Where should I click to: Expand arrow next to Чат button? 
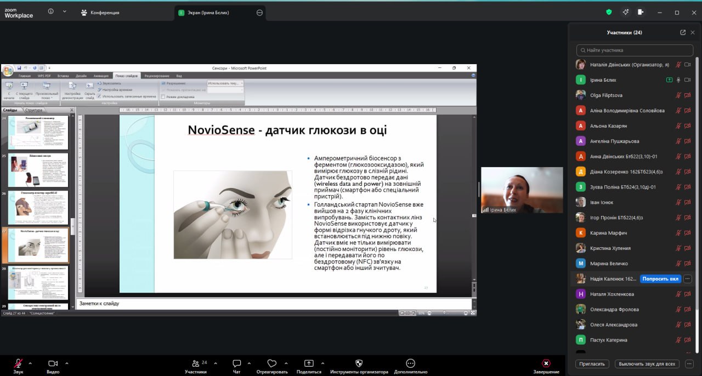(x=249, y=363)
